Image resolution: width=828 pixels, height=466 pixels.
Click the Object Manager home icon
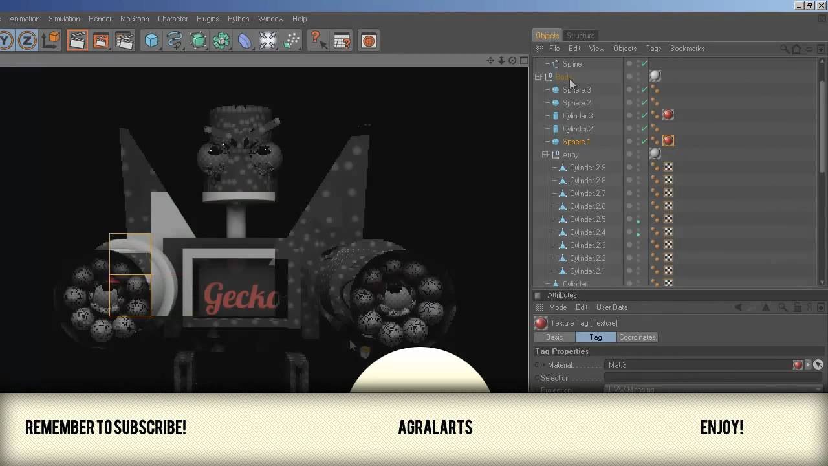pos(796,49)
